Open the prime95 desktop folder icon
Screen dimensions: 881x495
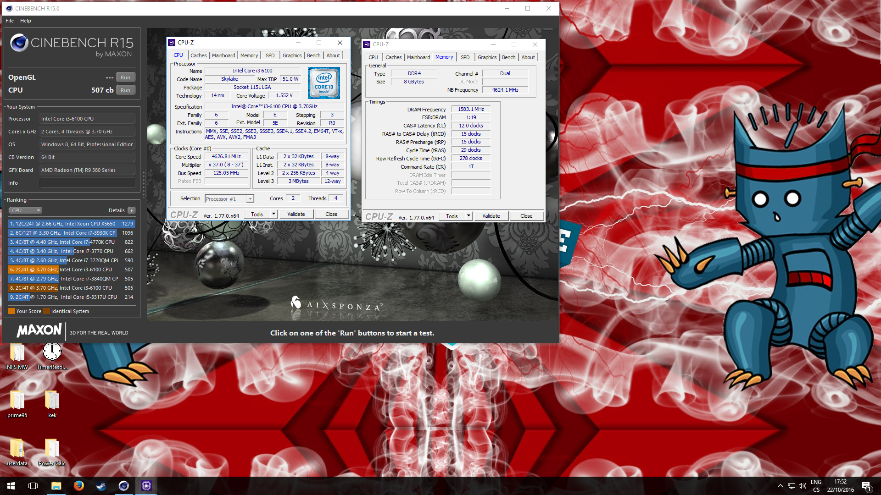pos(17,404)
